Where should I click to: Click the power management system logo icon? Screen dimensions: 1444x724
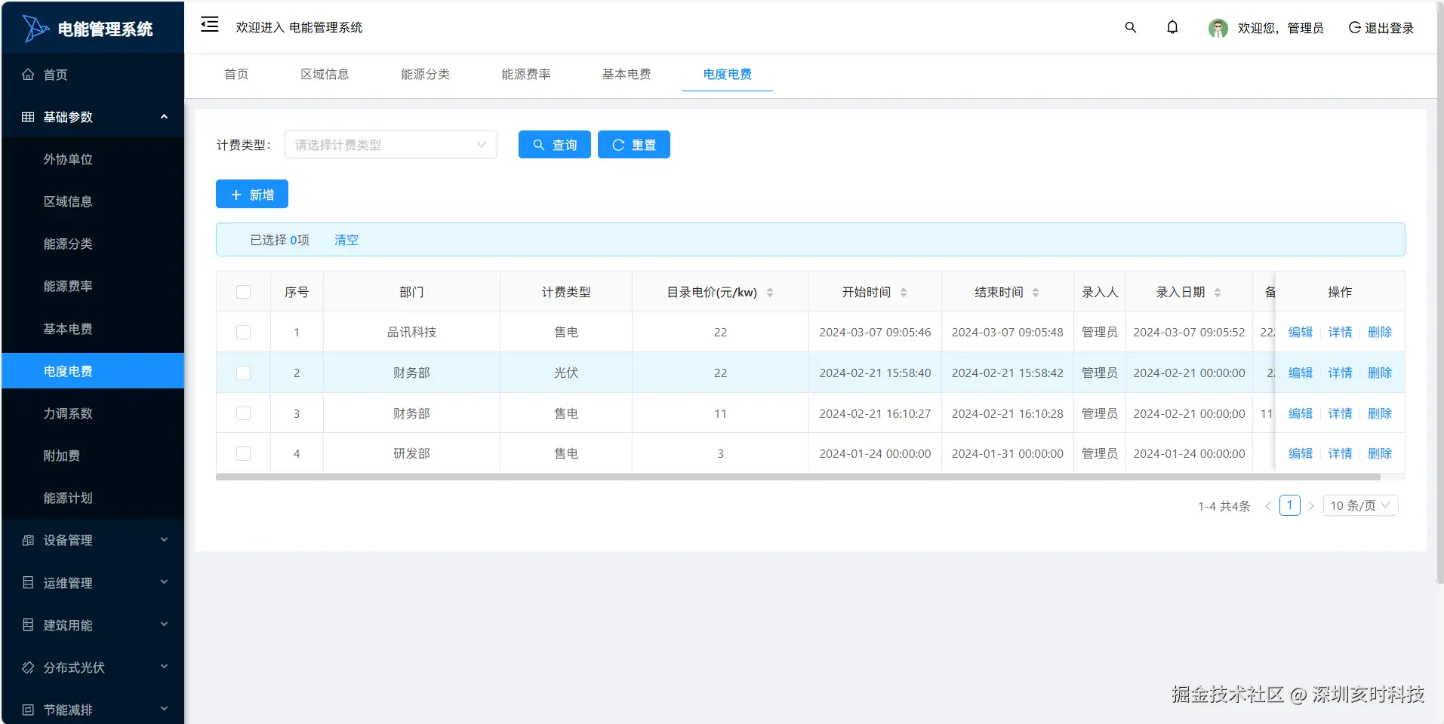[x=35, y=28]
